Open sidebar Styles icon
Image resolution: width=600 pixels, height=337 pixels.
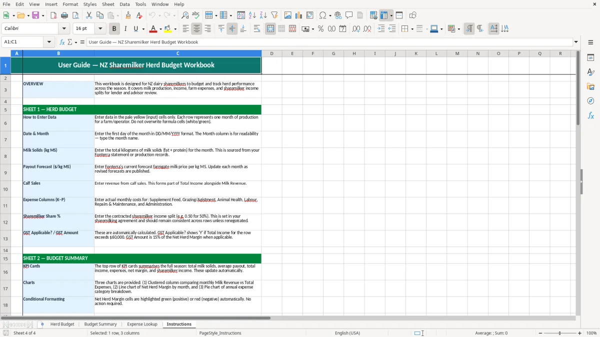(x=590, y=72)
